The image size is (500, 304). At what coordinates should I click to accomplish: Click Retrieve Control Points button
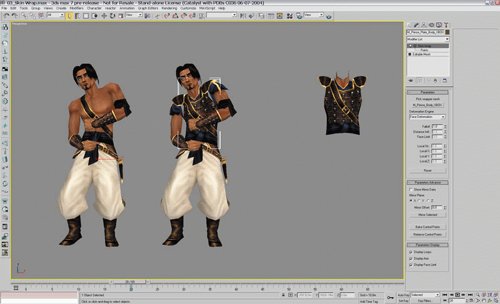427,234
